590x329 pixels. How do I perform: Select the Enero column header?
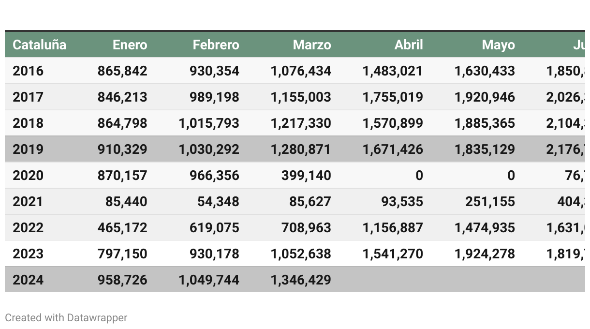(x=130, y=45)
